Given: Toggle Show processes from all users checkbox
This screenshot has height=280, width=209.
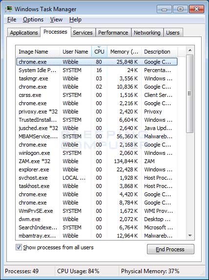Looking at the screenshot, I should [x=19, y=247].
